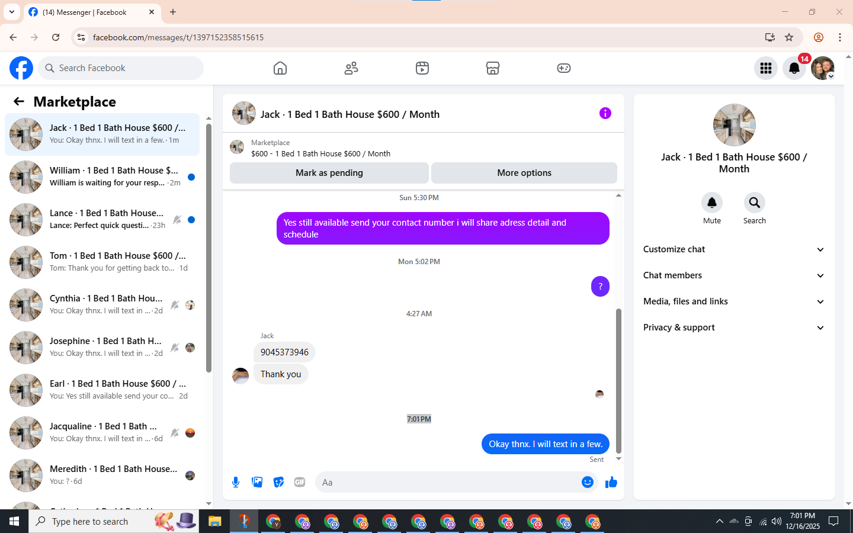
Task: Click Windows taskbar search box
Action: click(x=114, y=521)
